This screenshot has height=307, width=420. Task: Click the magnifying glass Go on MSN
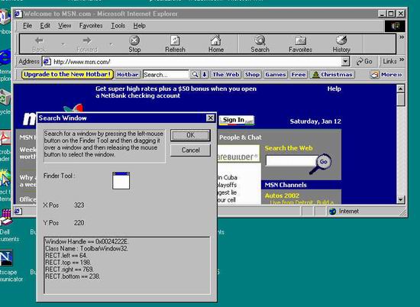click(x=323, y=162)
